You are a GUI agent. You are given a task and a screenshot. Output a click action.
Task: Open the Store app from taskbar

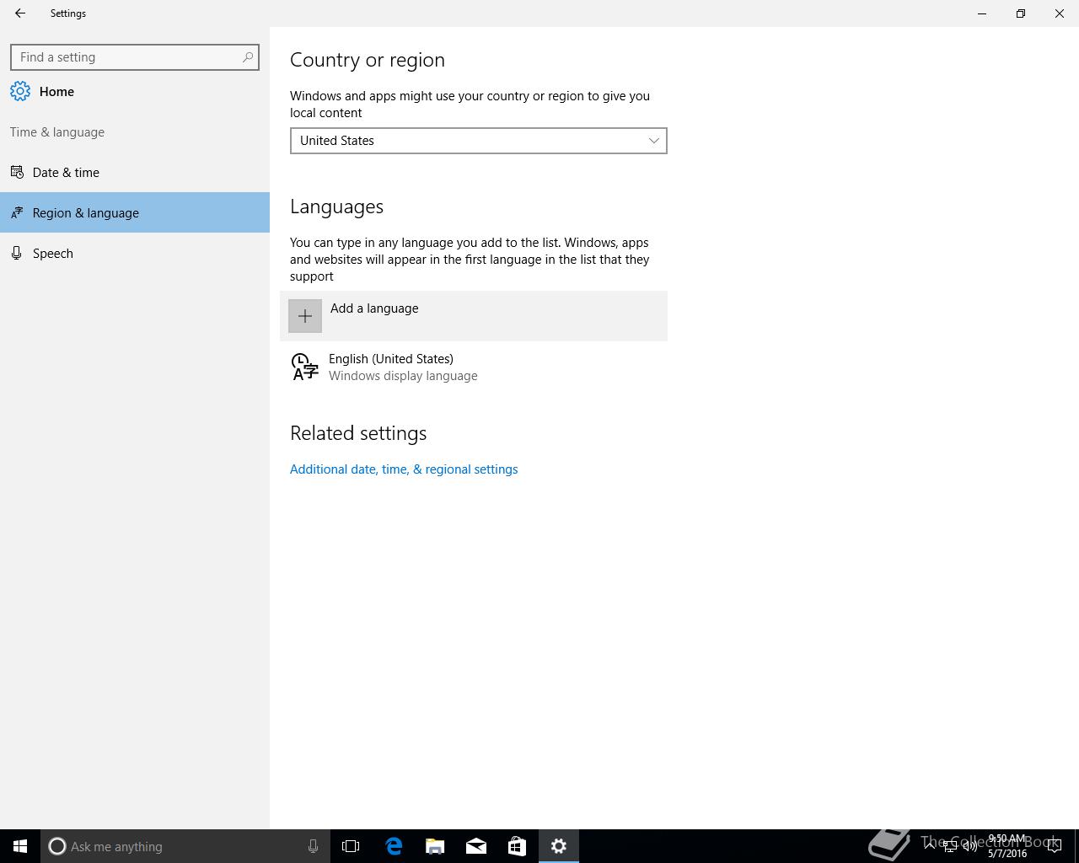(517, 846)
